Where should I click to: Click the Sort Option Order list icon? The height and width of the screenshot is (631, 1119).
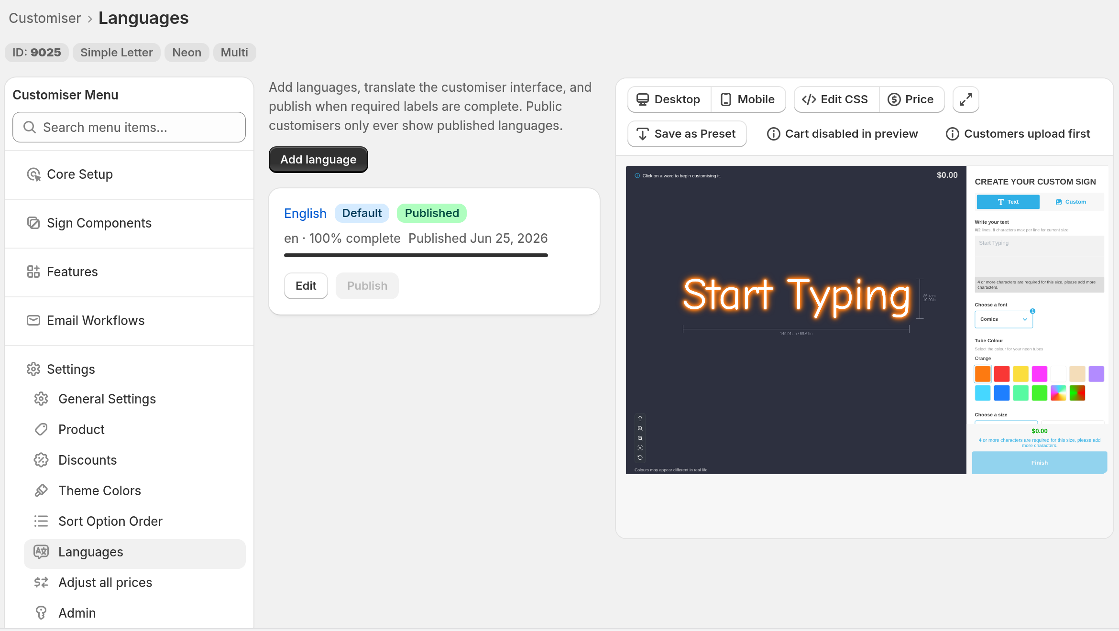(x=41, y=522)
